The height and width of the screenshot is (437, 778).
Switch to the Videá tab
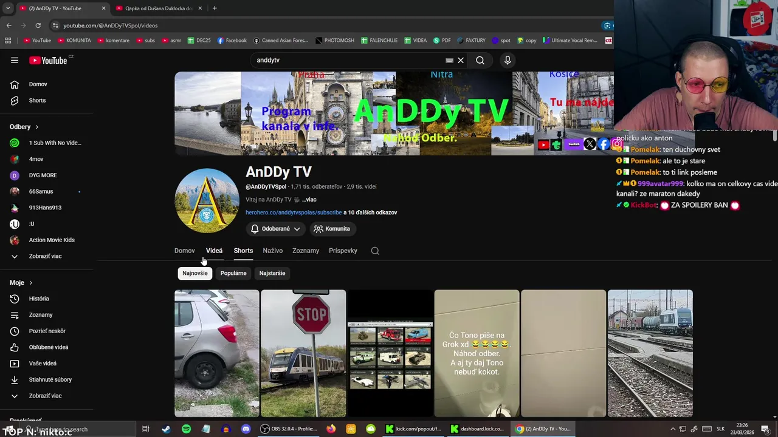[x=214, y=251]
